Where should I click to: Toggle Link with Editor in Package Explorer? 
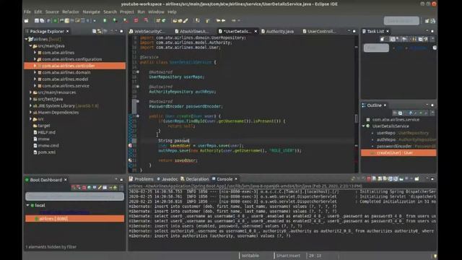(100, 31)
